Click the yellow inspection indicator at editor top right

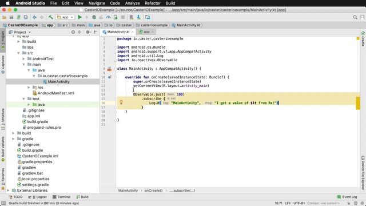pyautogui.click(x=358, y=38)
